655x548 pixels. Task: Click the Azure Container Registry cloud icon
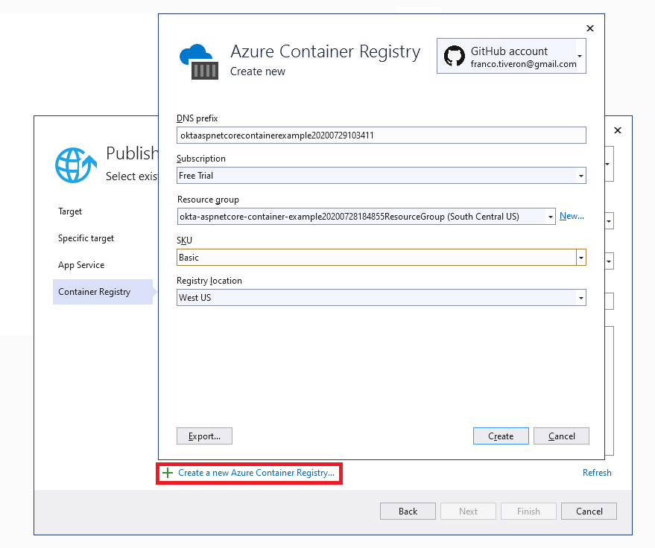(196, 57)
